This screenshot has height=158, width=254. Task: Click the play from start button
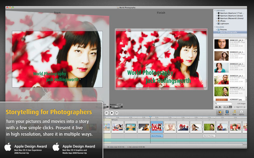[x=106, y=113]
